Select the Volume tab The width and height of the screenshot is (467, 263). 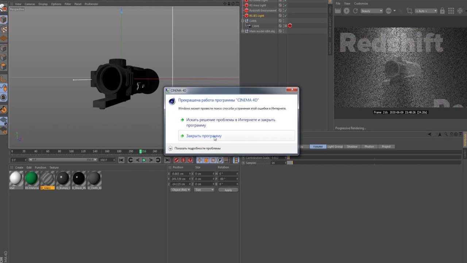click(318, 146)
